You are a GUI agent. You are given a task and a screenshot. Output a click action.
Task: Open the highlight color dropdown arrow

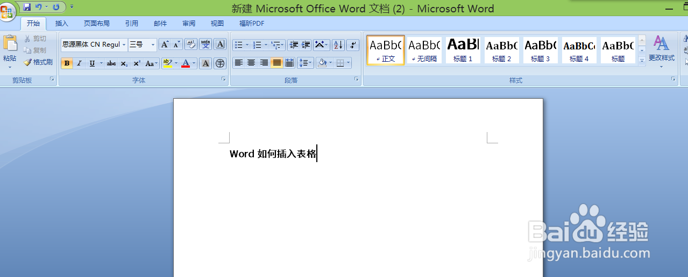click(x=176, y=63)
